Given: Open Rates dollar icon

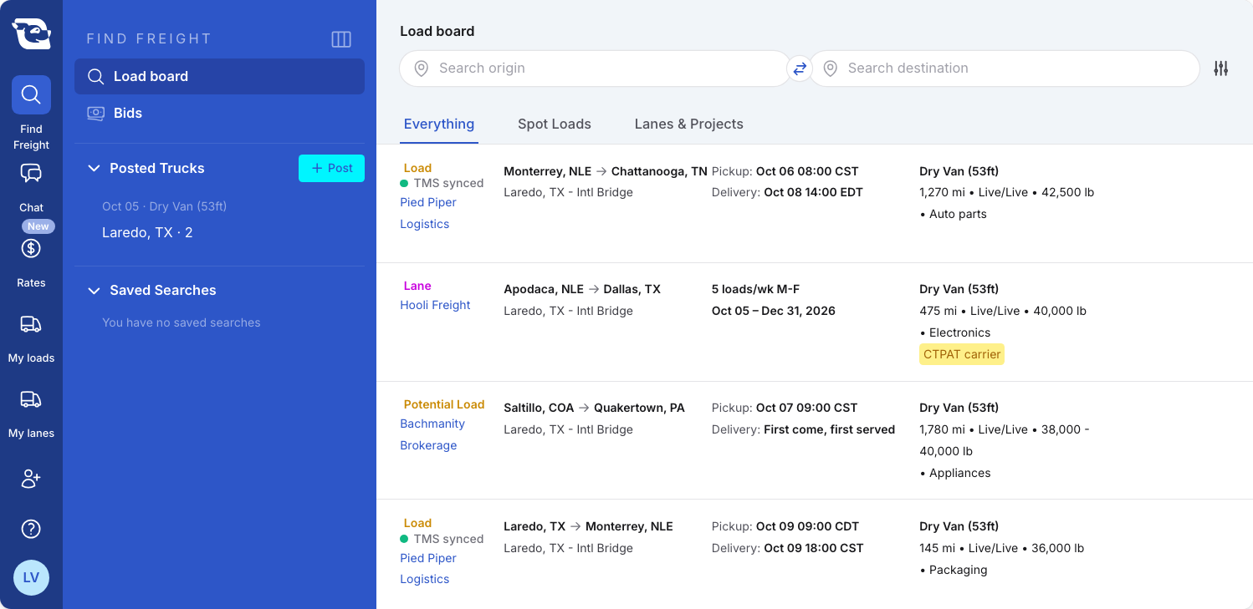Looking at the screenshot, I should (31, 248).
